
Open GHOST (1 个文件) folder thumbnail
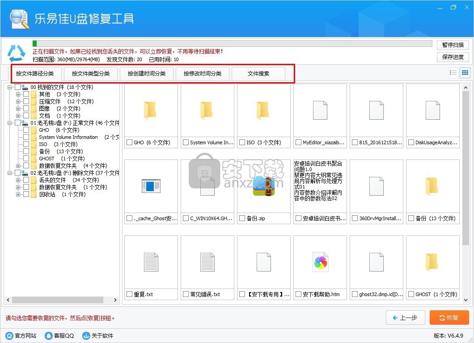click(432, 261)
